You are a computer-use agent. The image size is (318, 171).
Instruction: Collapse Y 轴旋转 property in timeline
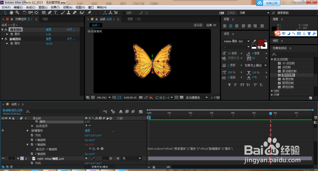click(x=27, y=144)
